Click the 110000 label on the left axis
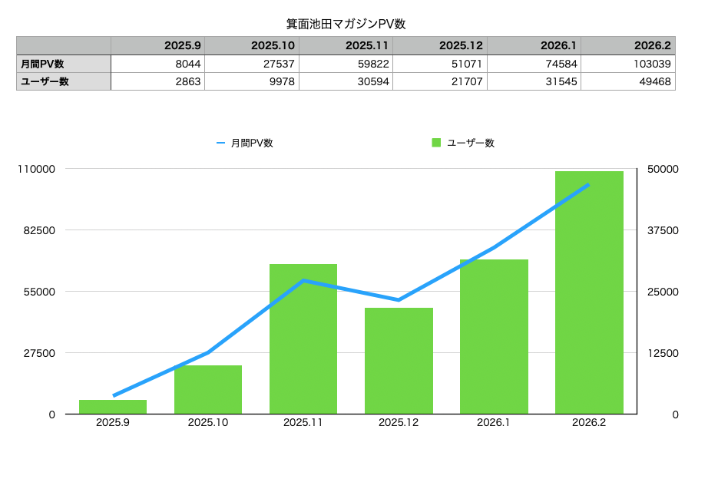The image size is (718, 492). (x=36, y=169)
